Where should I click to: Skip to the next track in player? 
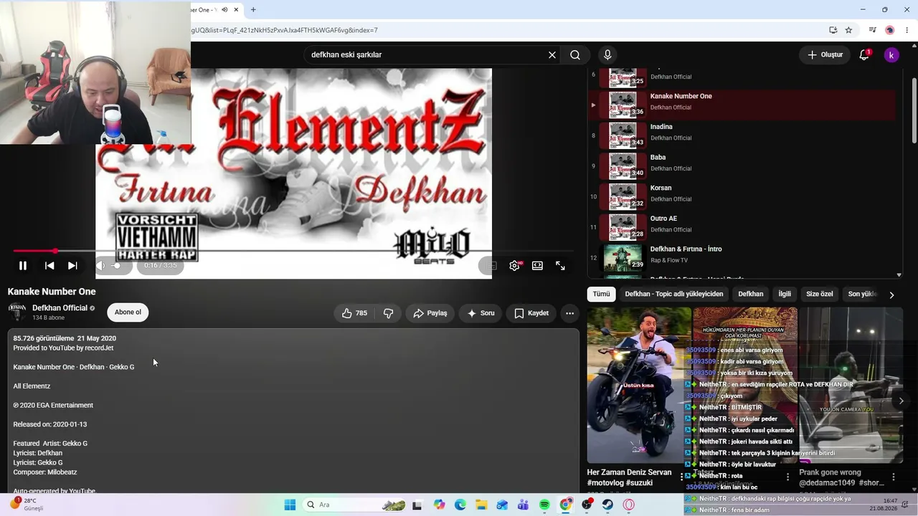click(x=72, y=266)
